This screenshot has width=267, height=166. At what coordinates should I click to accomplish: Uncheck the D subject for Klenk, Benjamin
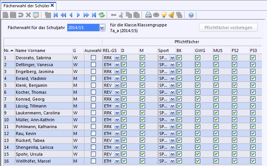tap(124, 85)
